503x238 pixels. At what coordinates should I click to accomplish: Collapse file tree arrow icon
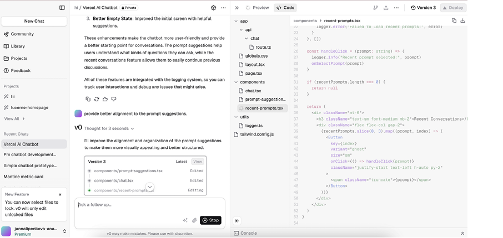237,221
